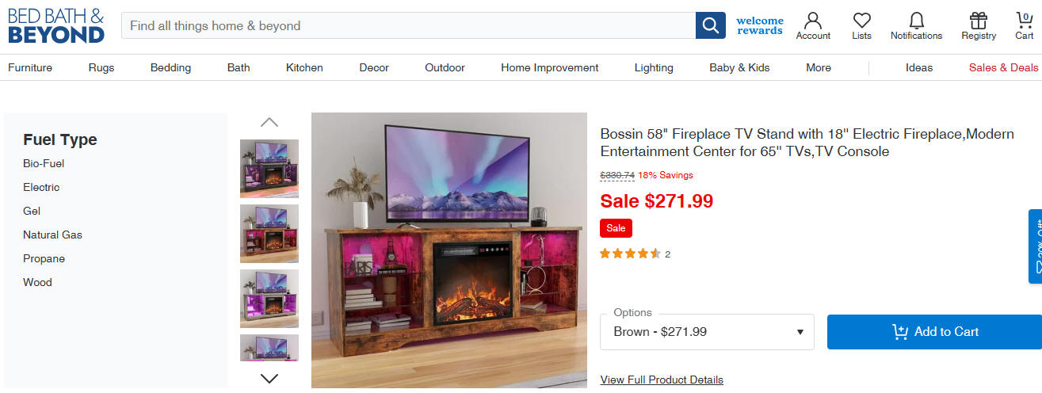Click the Bed Bath & Beyond logo

(56, 26)
